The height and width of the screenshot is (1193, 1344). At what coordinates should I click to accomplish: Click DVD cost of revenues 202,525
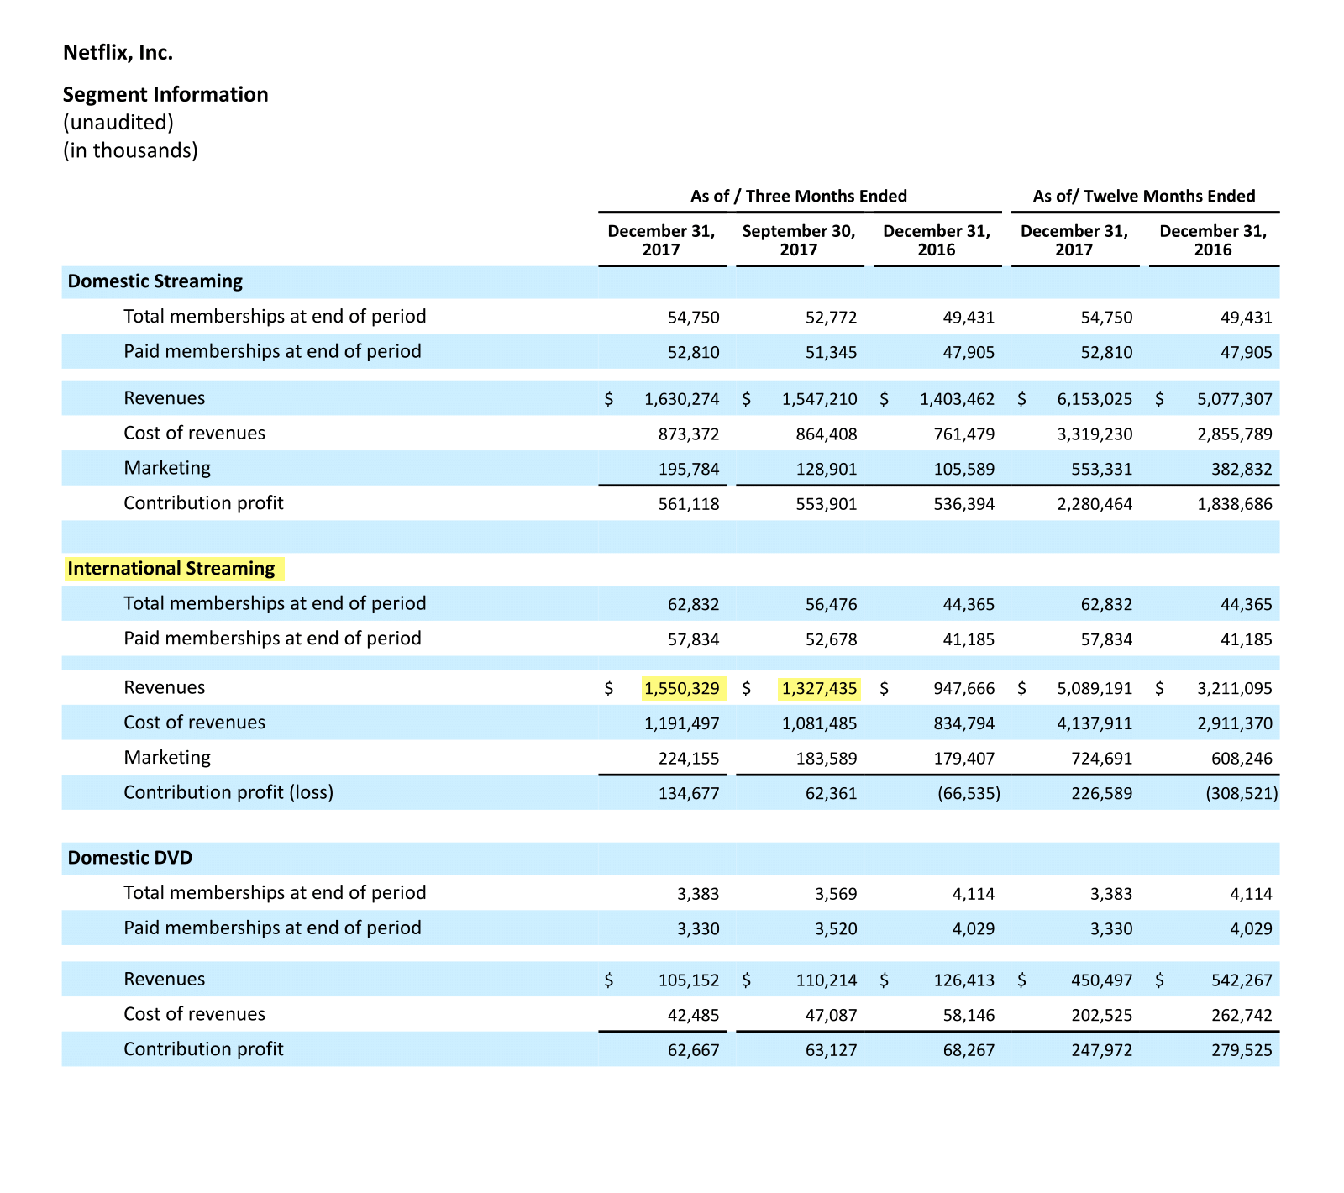point(1102,1016)
